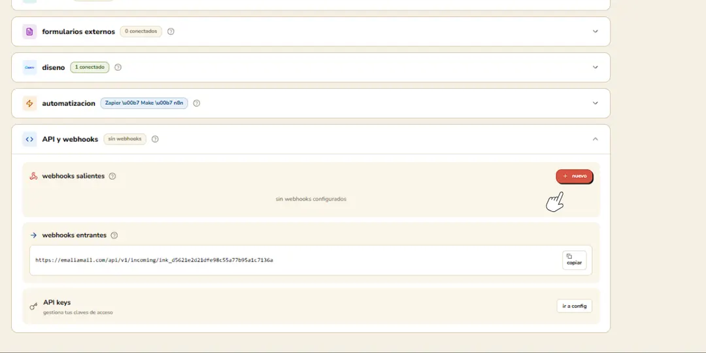Click the 'sin webhooks' badge
This screenshot has width=706, height=353.
pyautogui.click(x=125, y=139)
